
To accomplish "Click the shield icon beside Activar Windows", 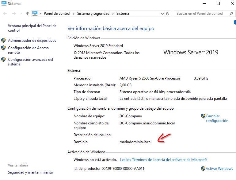I will tap(203, 168).
